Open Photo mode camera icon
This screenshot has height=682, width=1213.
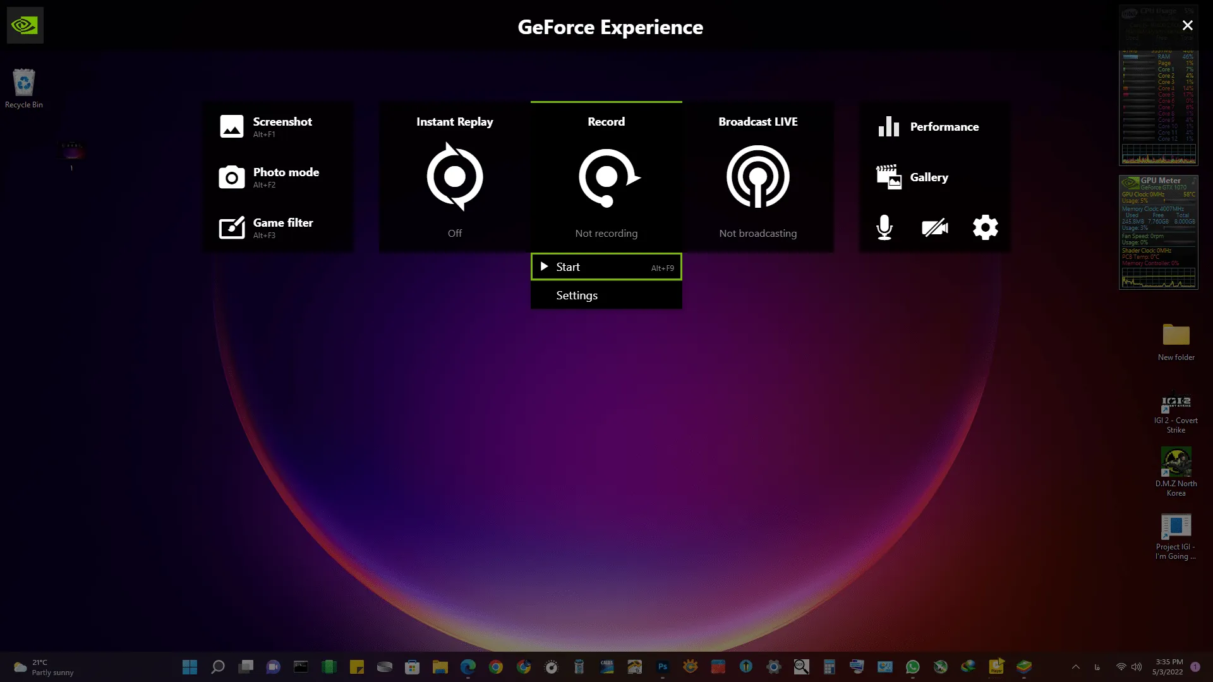(x=231, y=177)
